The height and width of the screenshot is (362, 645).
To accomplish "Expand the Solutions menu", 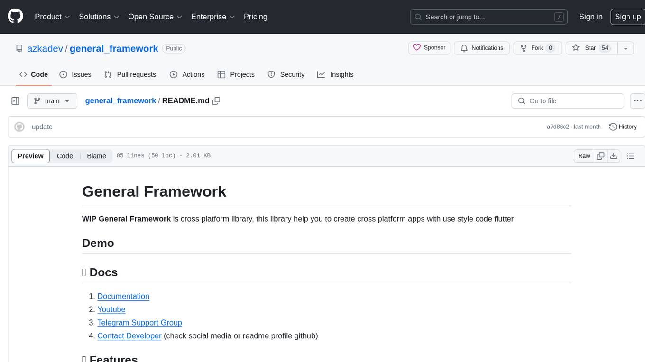I will [x=99, y=17].
